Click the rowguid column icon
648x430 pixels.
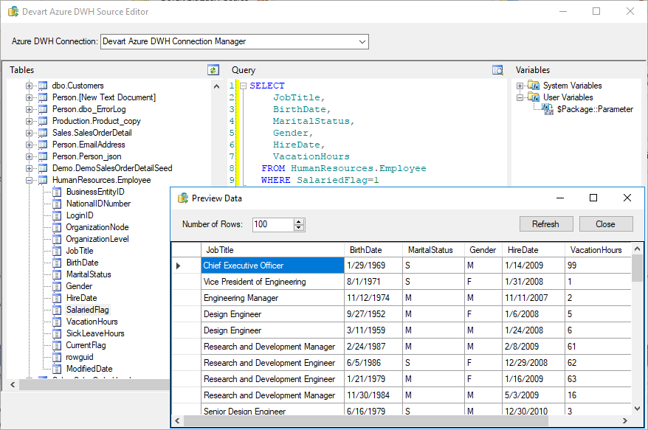coord(56,356)
